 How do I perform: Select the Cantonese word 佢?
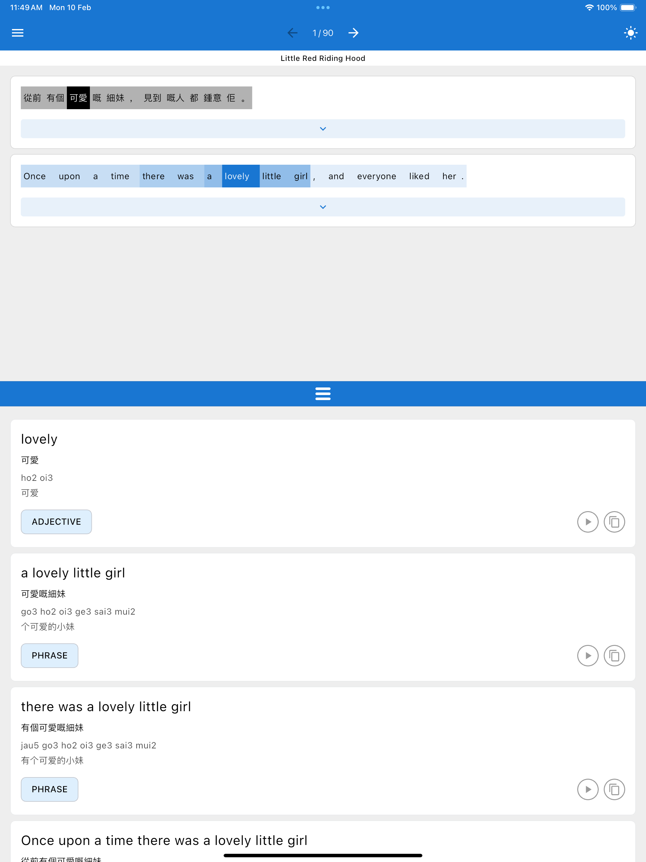pyautogui.click(x=231, y=98)
